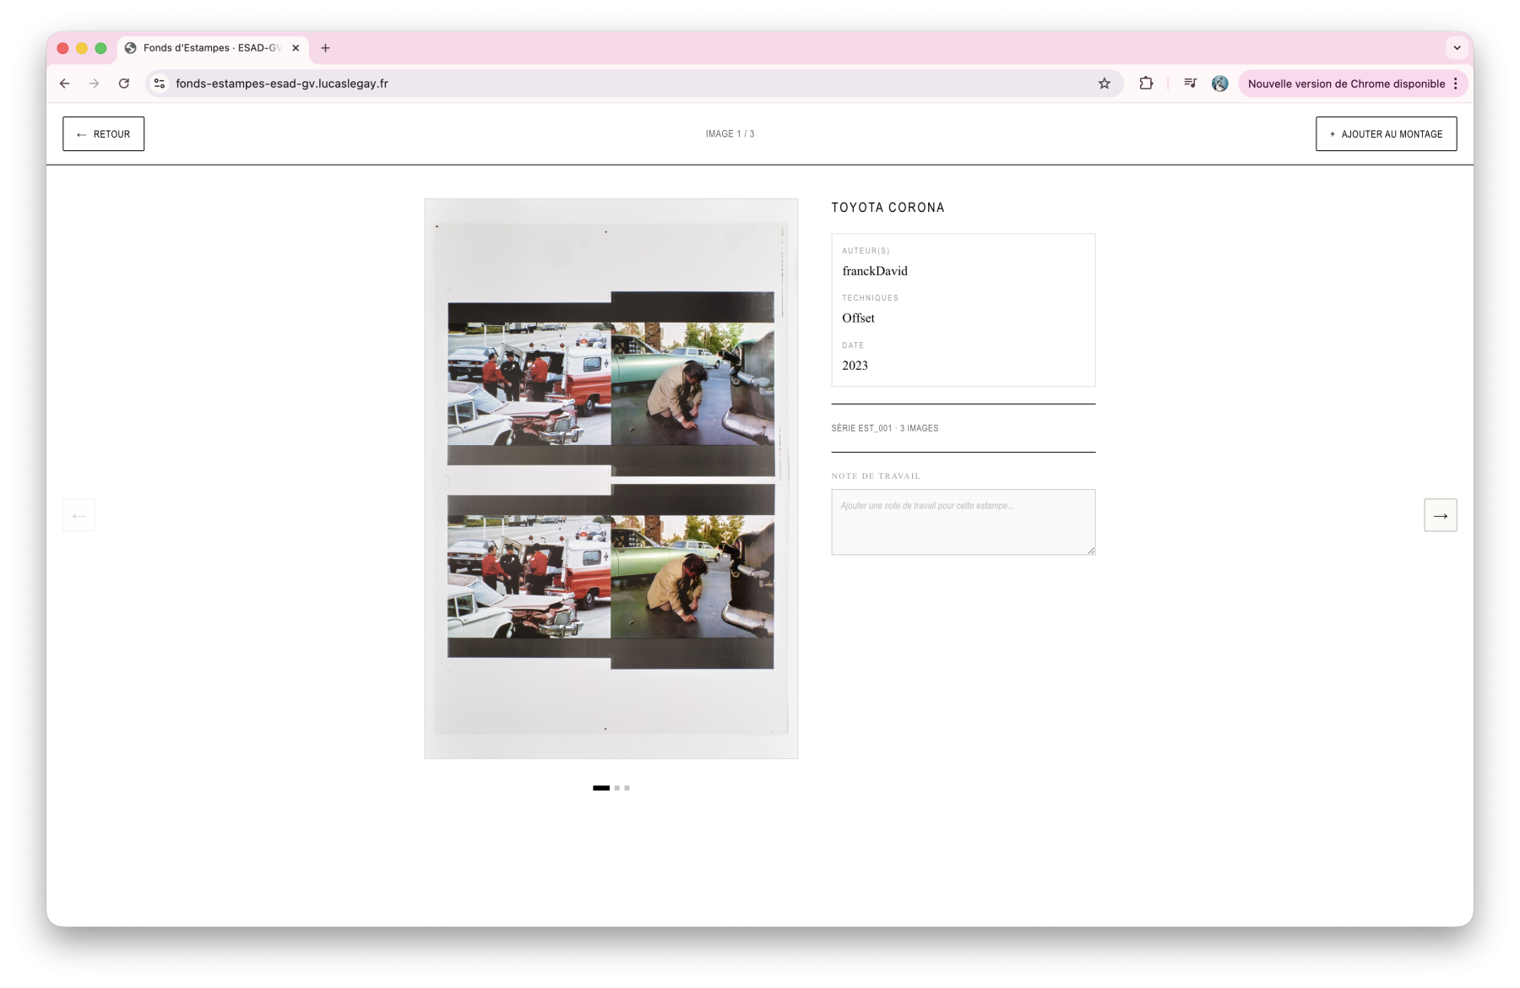This screenshot has height=988, width=1520.
Task: Click AJOUTER AU MONTAGE button
Action: (1386, 134)
